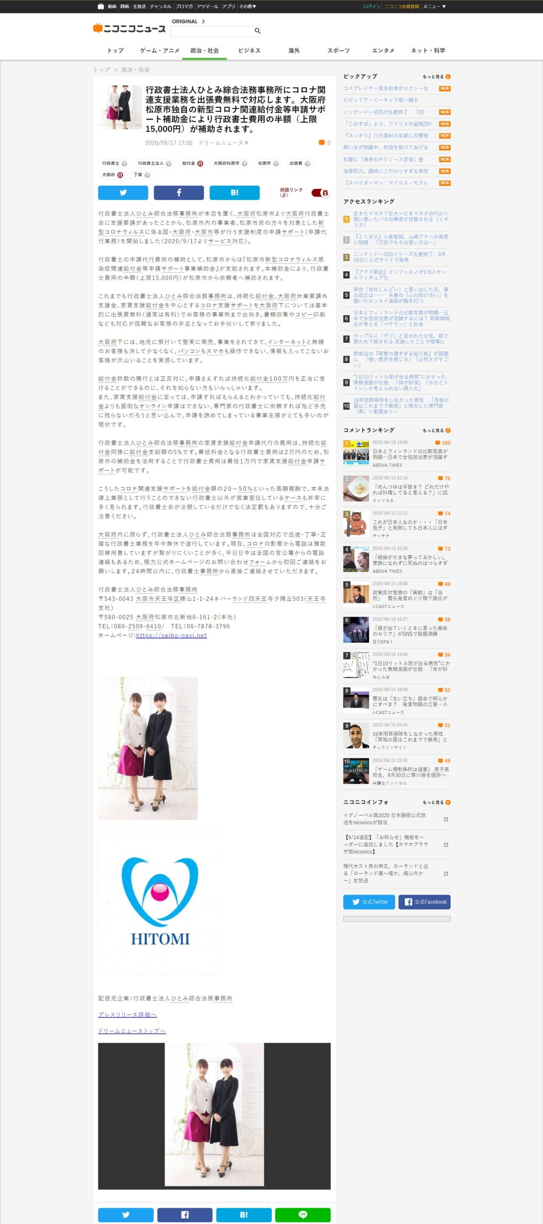Open the seiho-navi.net homepage link
The image size is (543, 1224).
171,635
